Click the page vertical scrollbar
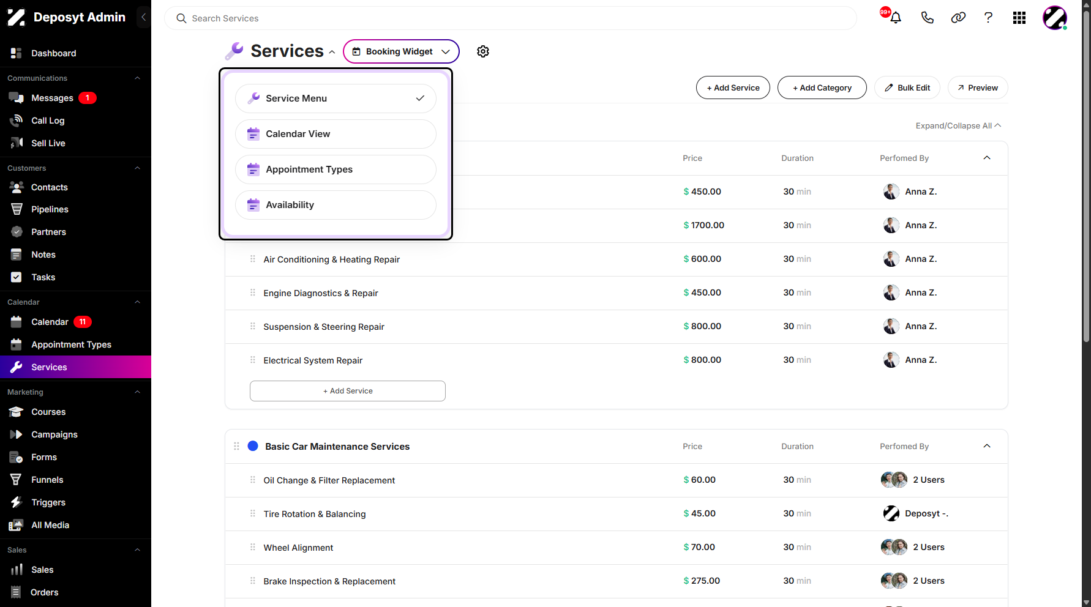The height and width of the screenshot is (607, 1091). pyautogui.click(x=1086, y=177)
